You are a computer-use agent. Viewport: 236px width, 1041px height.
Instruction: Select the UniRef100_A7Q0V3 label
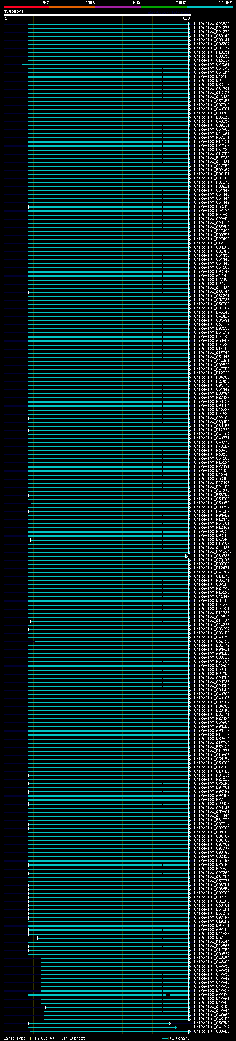click(x=212, y=560)
